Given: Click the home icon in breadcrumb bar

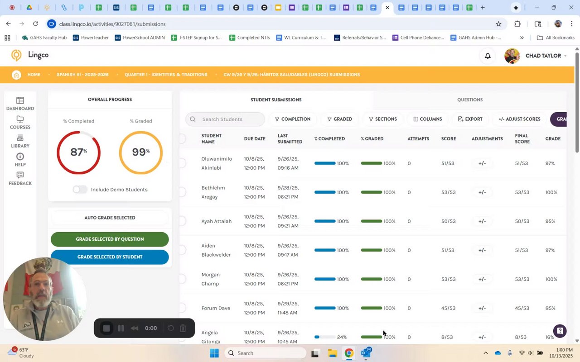Looking at the screenshot, I should tap(16, 75).
